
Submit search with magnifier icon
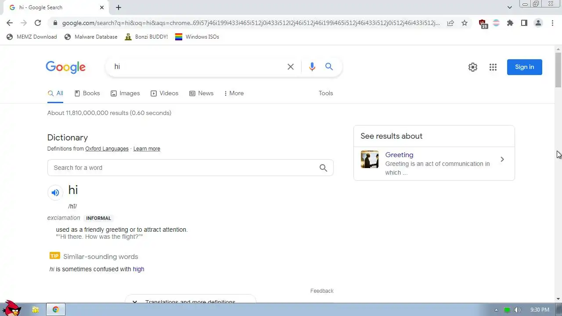tap(329, 67)
